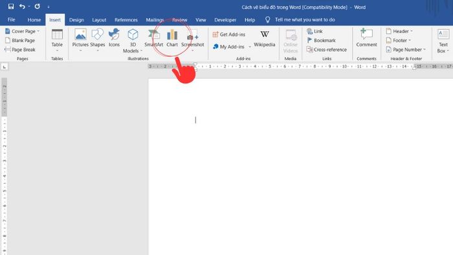Click the Wikipedia add-in icon
This screenshot has height=255, width=453.
click(264, 35)
